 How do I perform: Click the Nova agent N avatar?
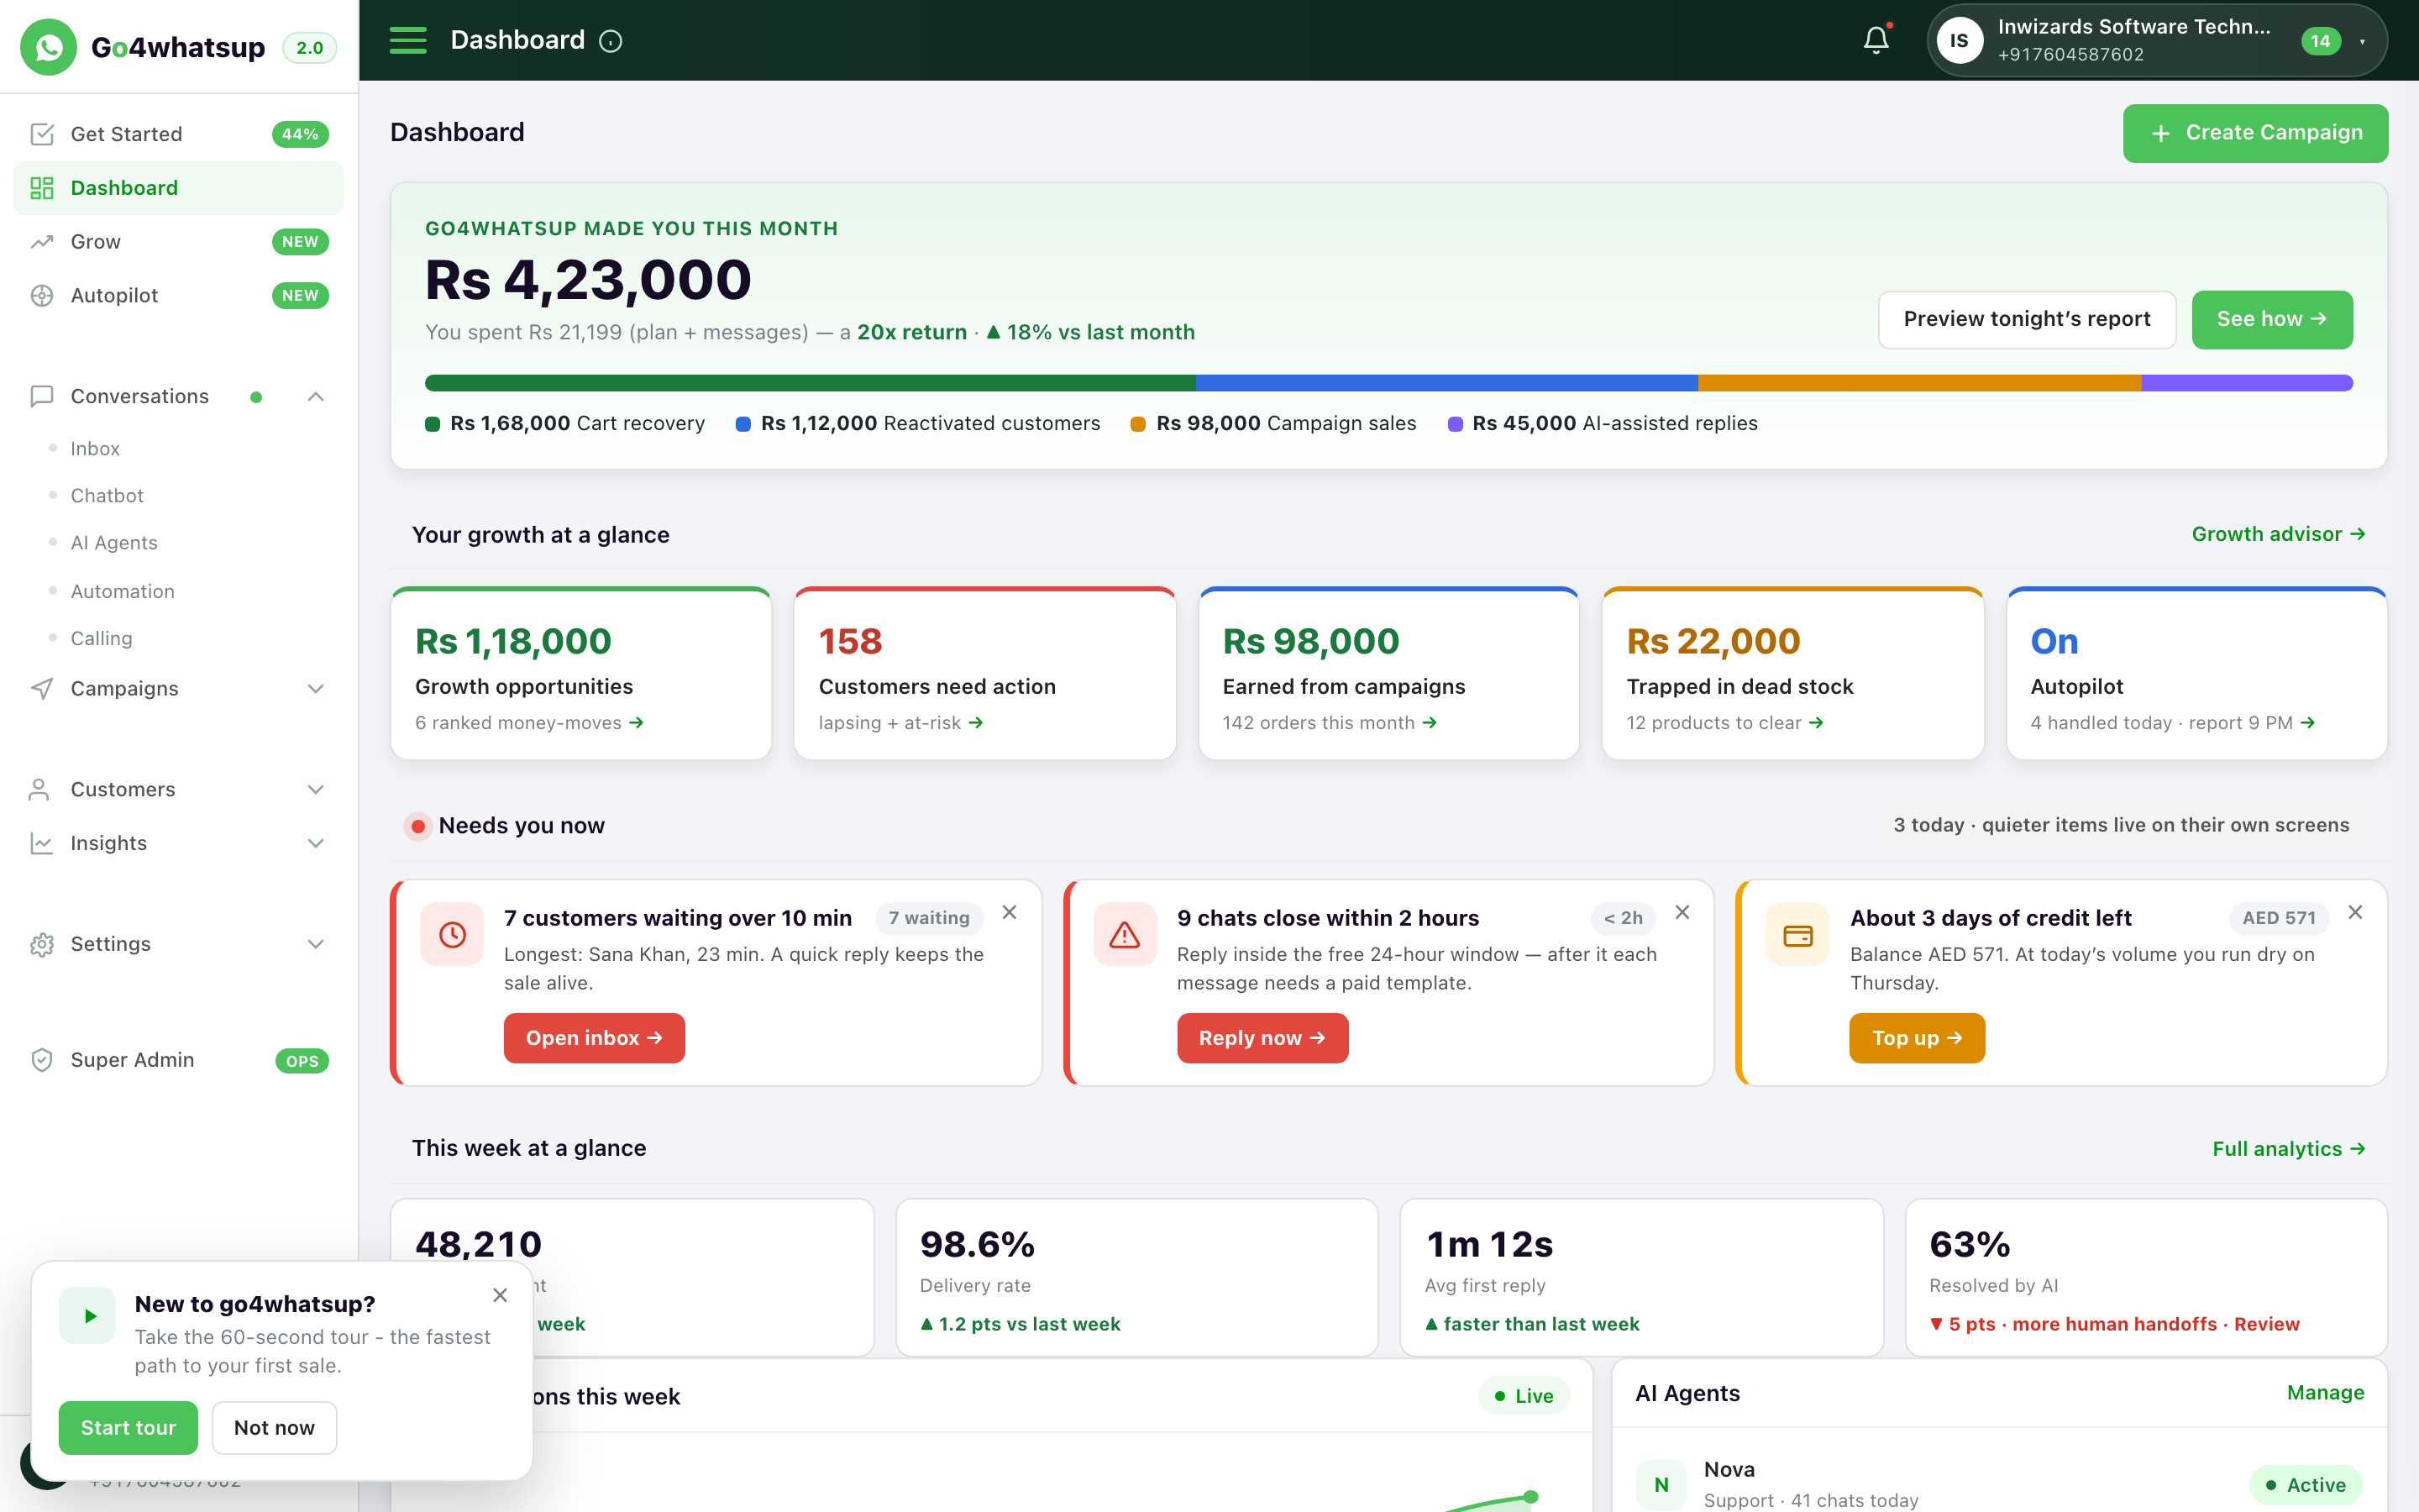(1661, 1485)
